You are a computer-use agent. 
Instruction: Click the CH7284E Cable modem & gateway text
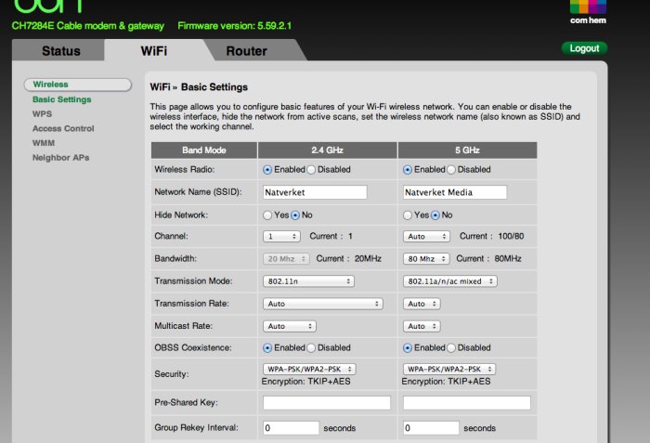tap(88, 26)
